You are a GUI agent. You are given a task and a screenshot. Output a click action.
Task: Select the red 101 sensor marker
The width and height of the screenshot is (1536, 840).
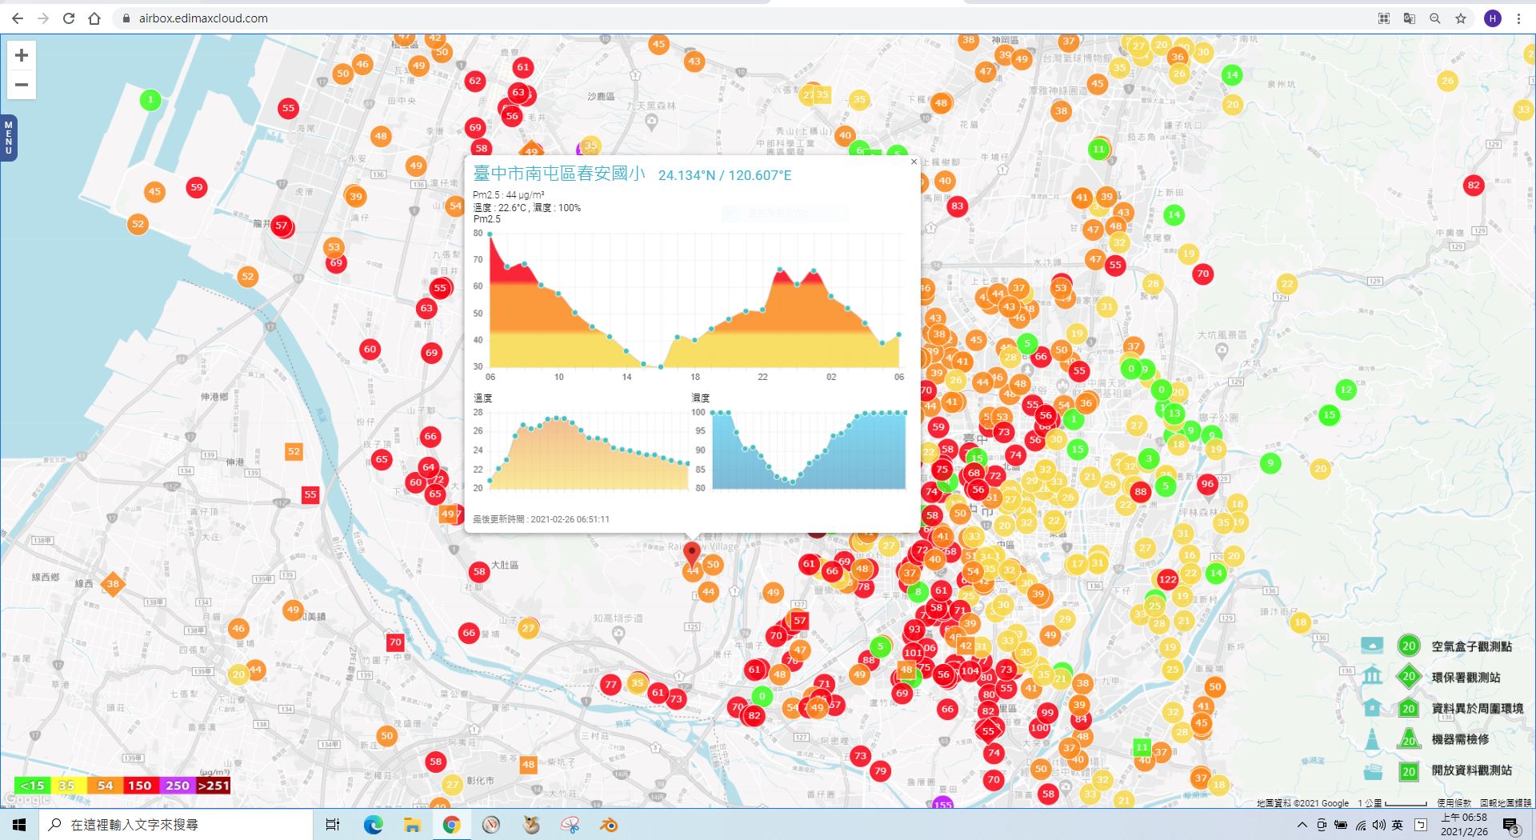click(x=913, y=652)
